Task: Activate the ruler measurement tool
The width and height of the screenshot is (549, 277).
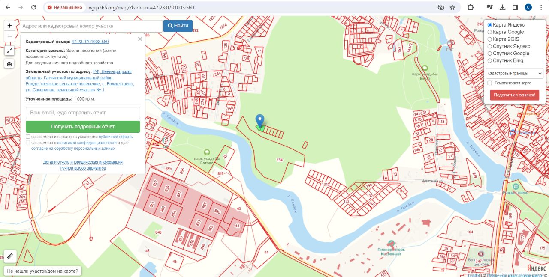Action: pyautogui.click(x=10, y=256)
